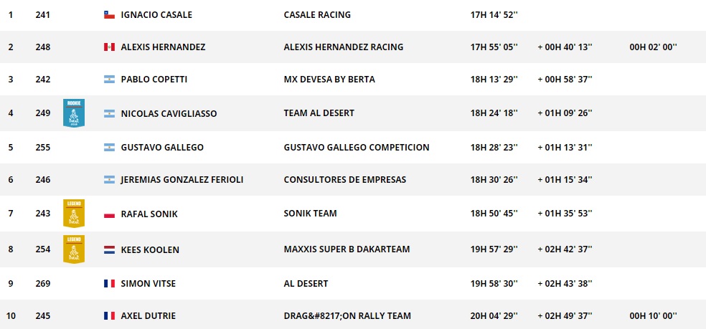Click Axel Dutrie's 00H 10' 00'' penalty
Viewport: 706px width, 329px height.
pyautogui.click(x=653, y=316)
